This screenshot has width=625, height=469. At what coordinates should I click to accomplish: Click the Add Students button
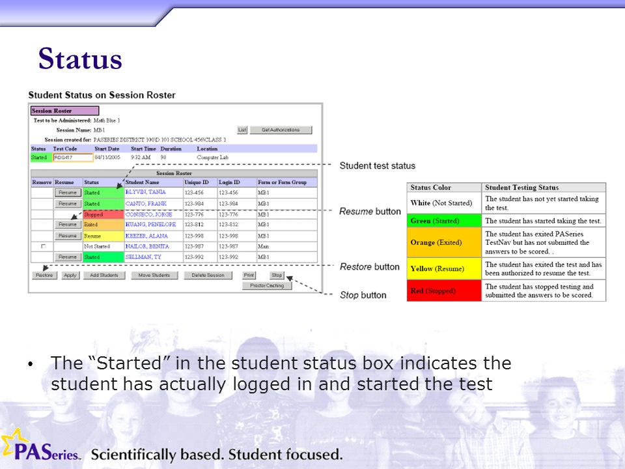(104, 275)
